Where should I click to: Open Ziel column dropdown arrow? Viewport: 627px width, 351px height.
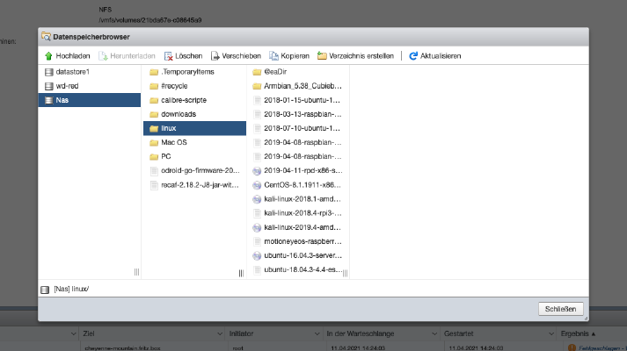[x=220, y=333]
